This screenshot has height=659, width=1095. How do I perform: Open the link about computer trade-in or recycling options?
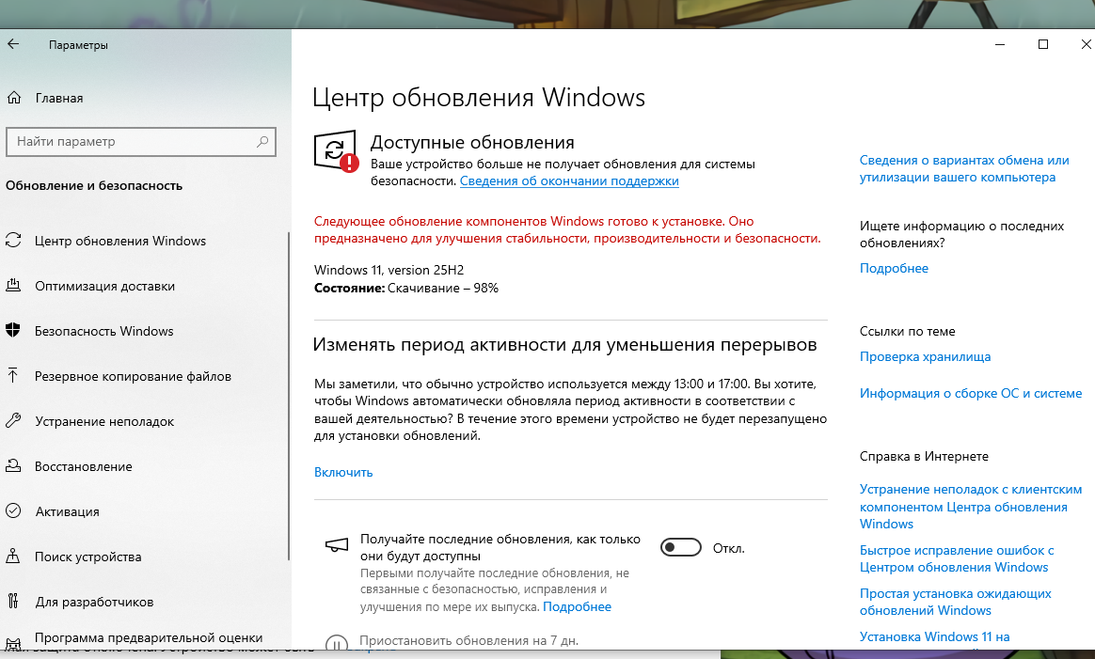963,169
